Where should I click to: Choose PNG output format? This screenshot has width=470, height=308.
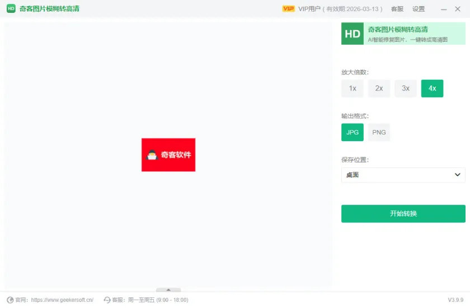click(x=379, y=132)
